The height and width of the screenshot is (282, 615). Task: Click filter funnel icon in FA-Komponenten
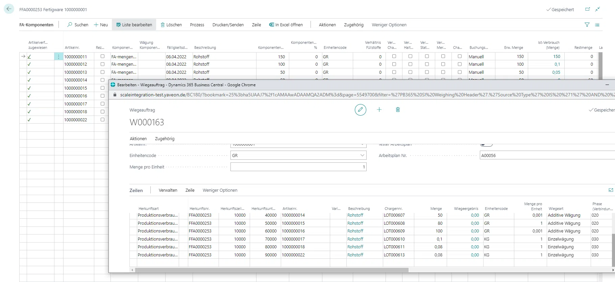click(x=587, y=25)
